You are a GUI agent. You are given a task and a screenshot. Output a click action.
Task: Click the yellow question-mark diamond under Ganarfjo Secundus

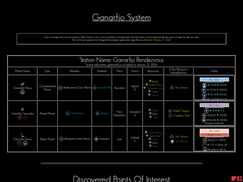coord(20,118)
